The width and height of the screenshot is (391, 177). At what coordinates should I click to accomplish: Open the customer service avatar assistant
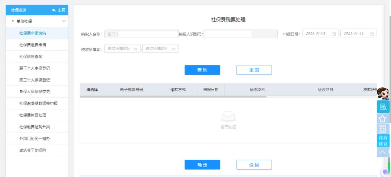tap(383, 94)
